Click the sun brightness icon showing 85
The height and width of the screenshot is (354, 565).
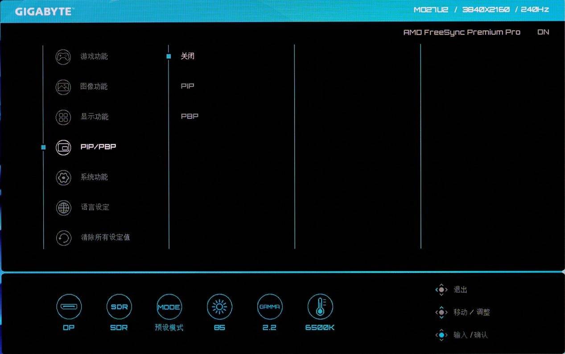pyautogui.click(x=219, y=307)
